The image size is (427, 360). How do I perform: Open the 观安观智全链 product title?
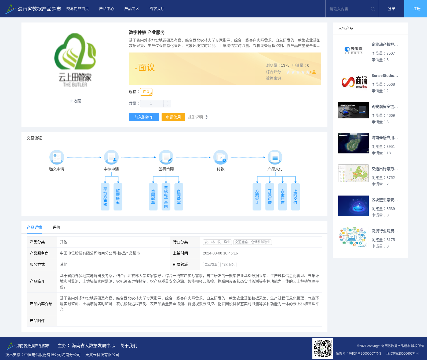pyautogui.click(x=385, y=107)
